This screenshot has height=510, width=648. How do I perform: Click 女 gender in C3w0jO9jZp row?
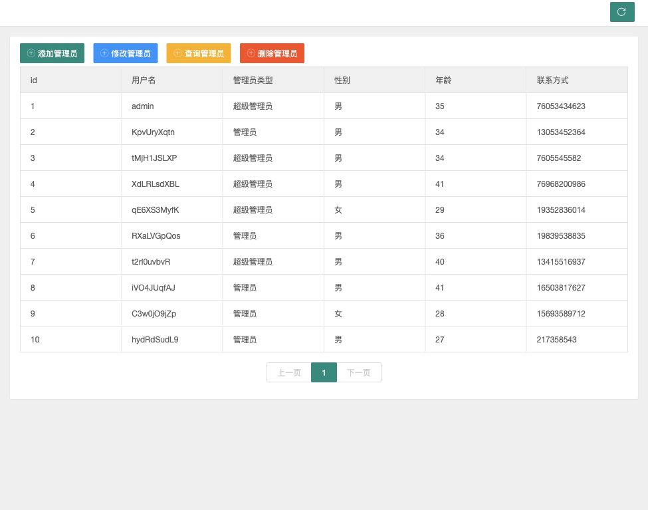point(338,314)
